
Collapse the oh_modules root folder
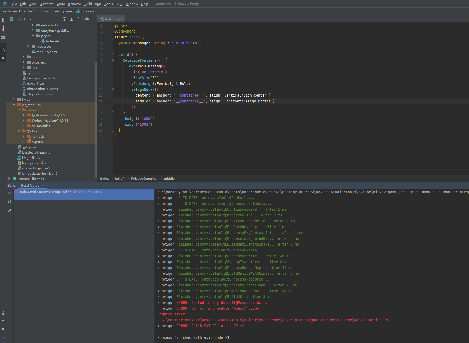[x=14, y=105]
